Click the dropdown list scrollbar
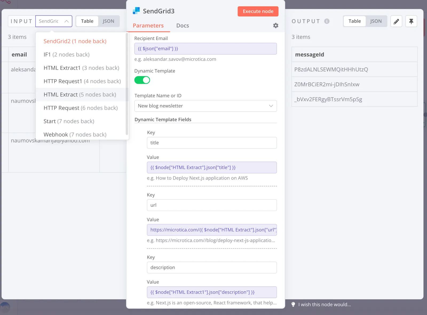Viewport: 427px width, 315px height. [x=127, y=84]
